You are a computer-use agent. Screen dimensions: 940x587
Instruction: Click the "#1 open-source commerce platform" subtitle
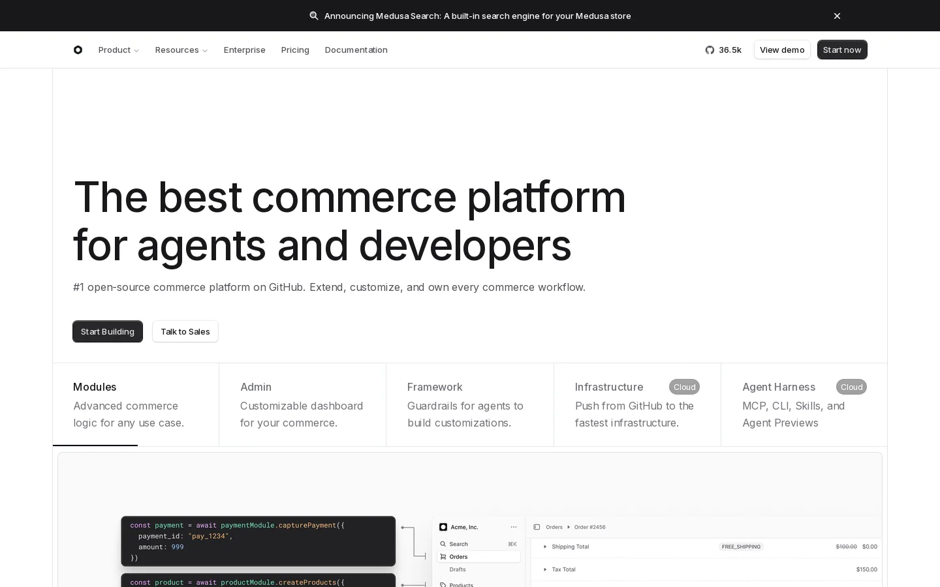329,287
